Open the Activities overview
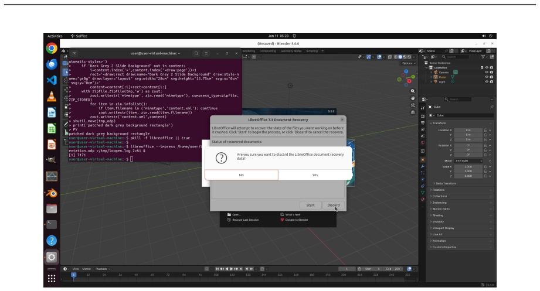 [55, 36]
